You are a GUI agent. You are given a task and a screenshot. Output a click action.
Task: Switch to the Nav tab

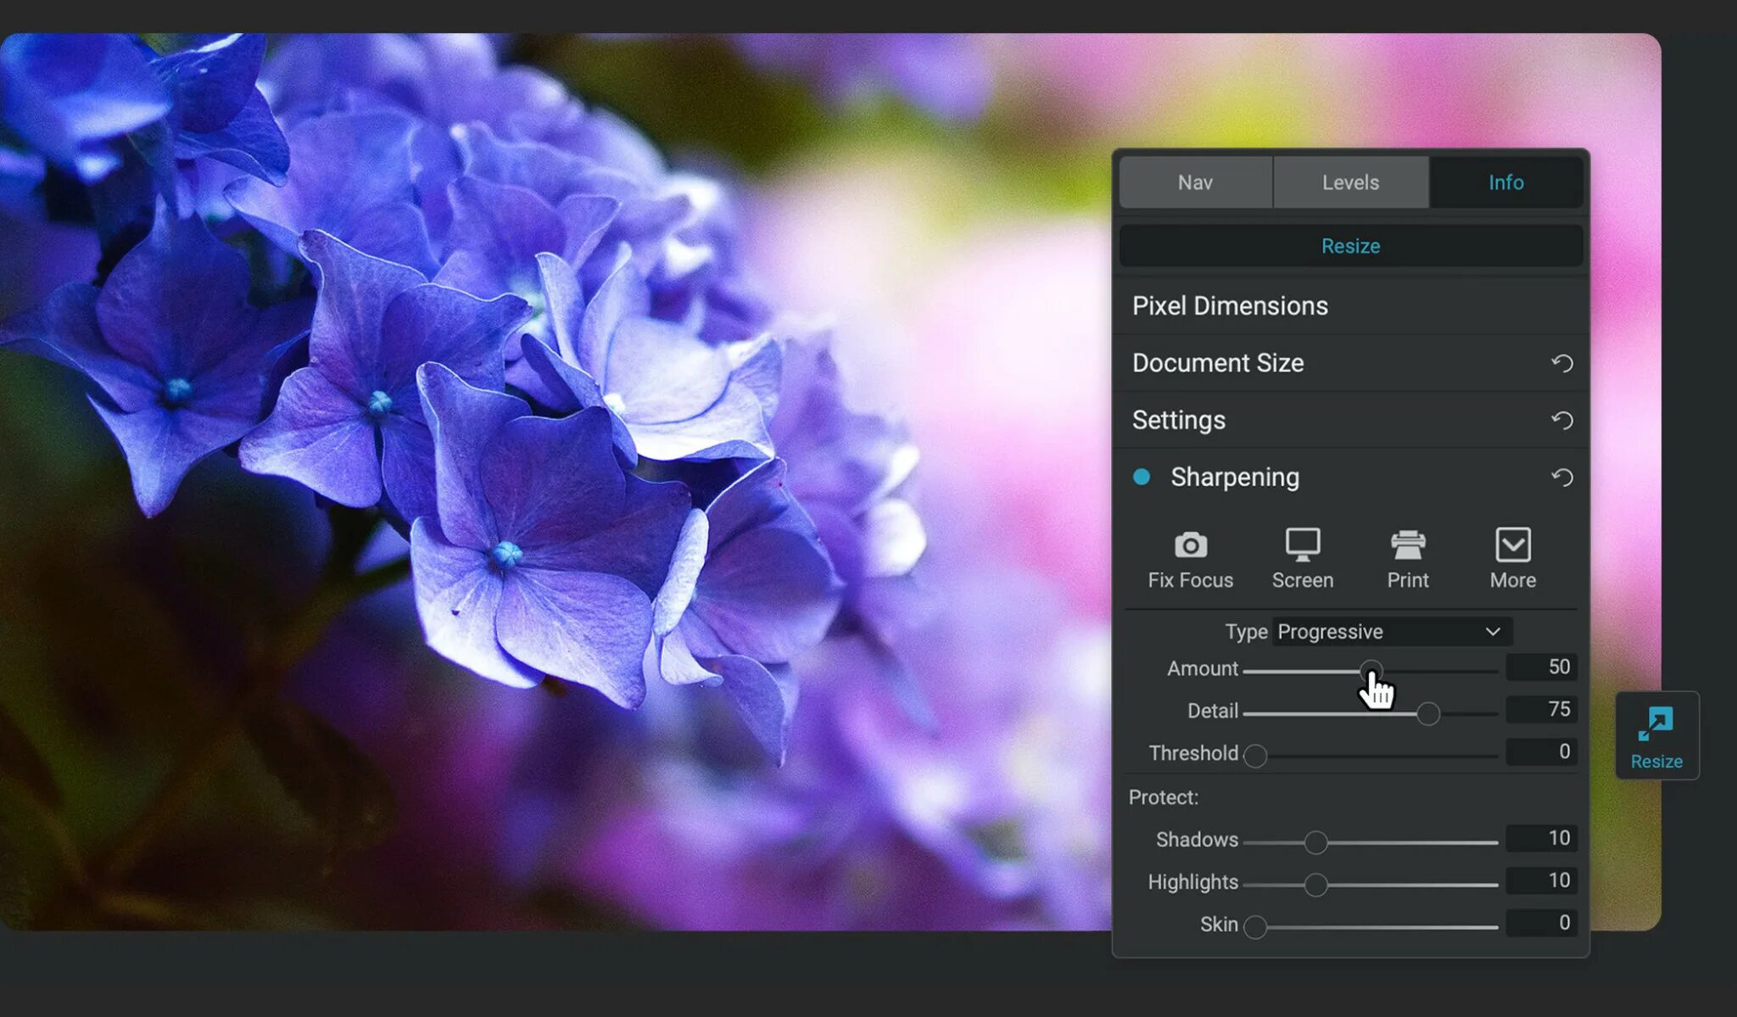(1195, 182)
